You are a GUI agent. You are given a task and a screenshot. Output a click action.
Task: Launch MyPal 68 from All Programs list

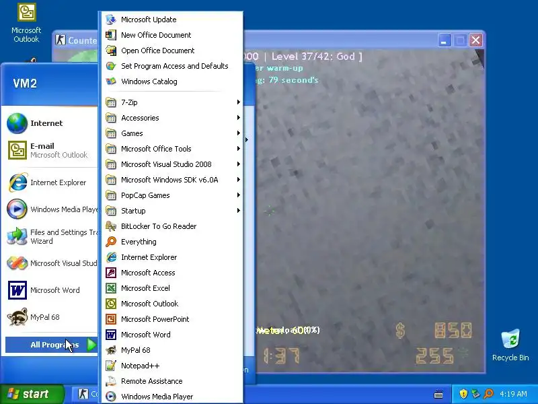pyautogui.click(x=172, y=350)
